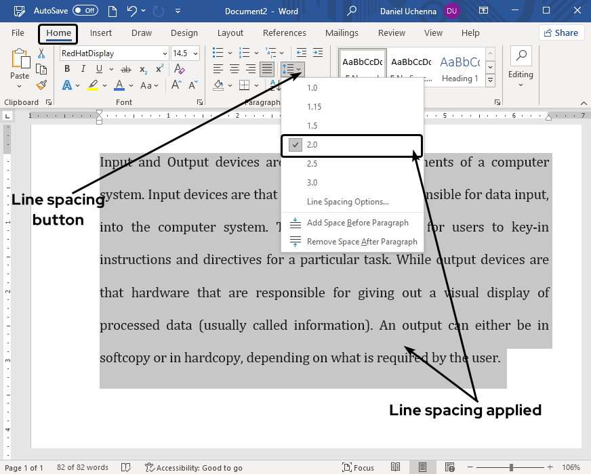Toggle bold formatting in the Font group

(66, 68)
